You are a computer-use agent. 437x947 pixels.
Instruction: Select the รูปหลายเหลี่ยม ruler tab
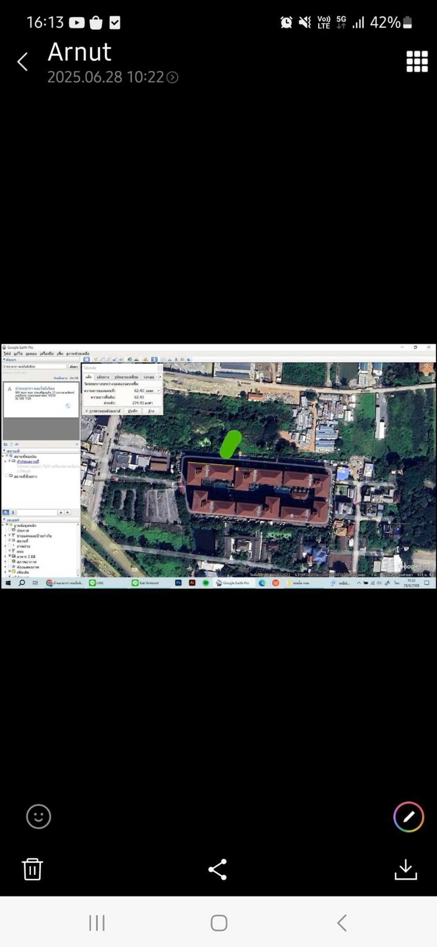click(126, 378)
